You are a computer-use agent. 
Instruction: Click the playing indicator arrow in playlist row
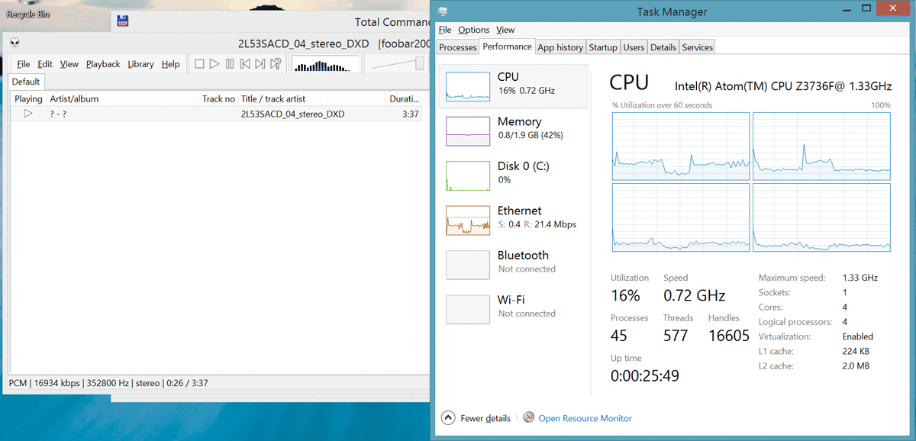coord(28,114)
